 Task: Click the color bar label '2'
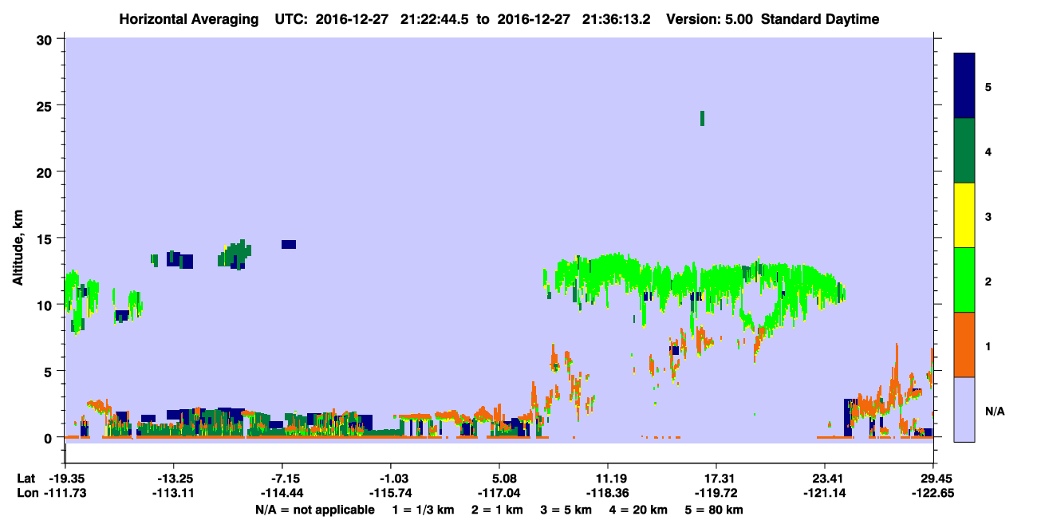pos(988,281)
